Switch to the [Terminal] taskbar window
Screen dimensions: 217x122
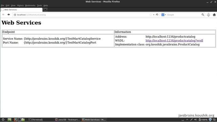click(36, 120)
